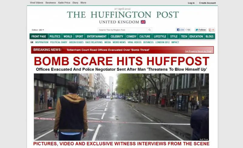Click Get Breaking News by Email

pyautogui.click(x=198, y=51)
